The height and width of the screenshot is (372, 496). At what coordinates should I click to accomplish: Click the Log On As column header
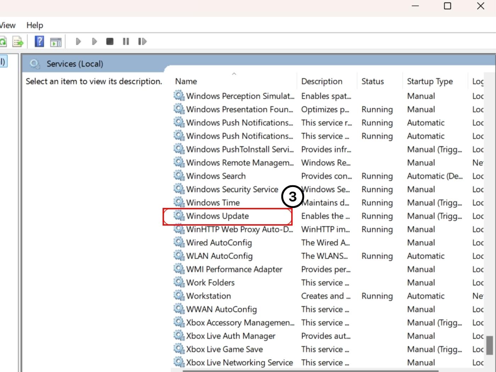[x=478, y=81]
